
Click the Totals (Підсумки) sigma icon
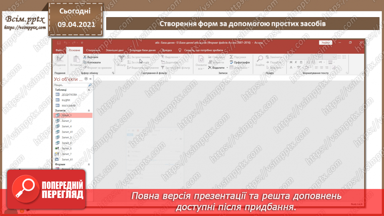(x=231, y=57)
